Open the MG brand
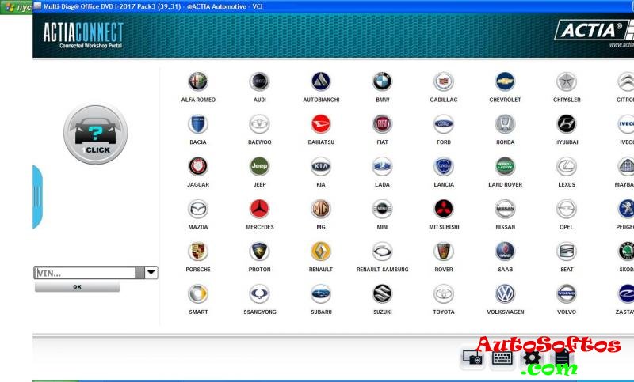The image size is (634, 382). pos(321,210)
